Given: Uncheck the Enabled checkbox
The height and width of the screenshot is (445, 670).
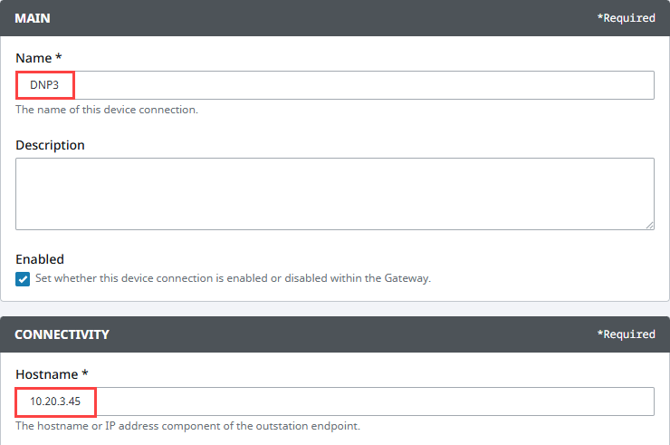Looking at the screenshot, I should coord(23,279).
